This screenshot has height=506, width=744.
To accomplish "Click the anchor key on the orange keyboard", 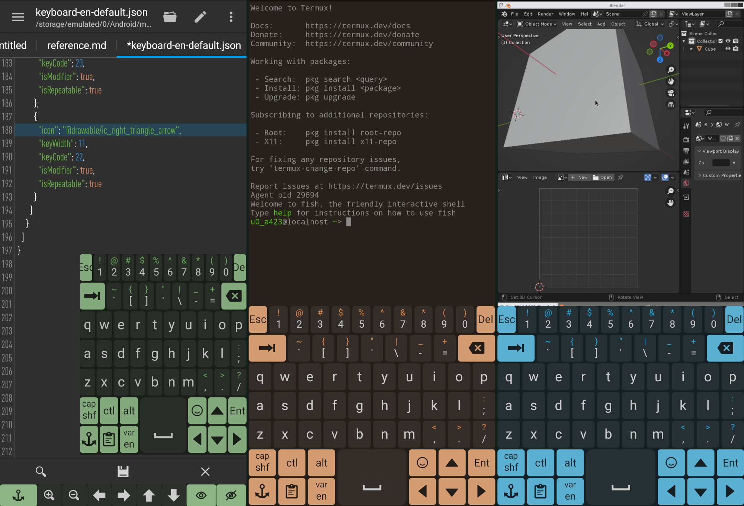I will pos(262,491).
